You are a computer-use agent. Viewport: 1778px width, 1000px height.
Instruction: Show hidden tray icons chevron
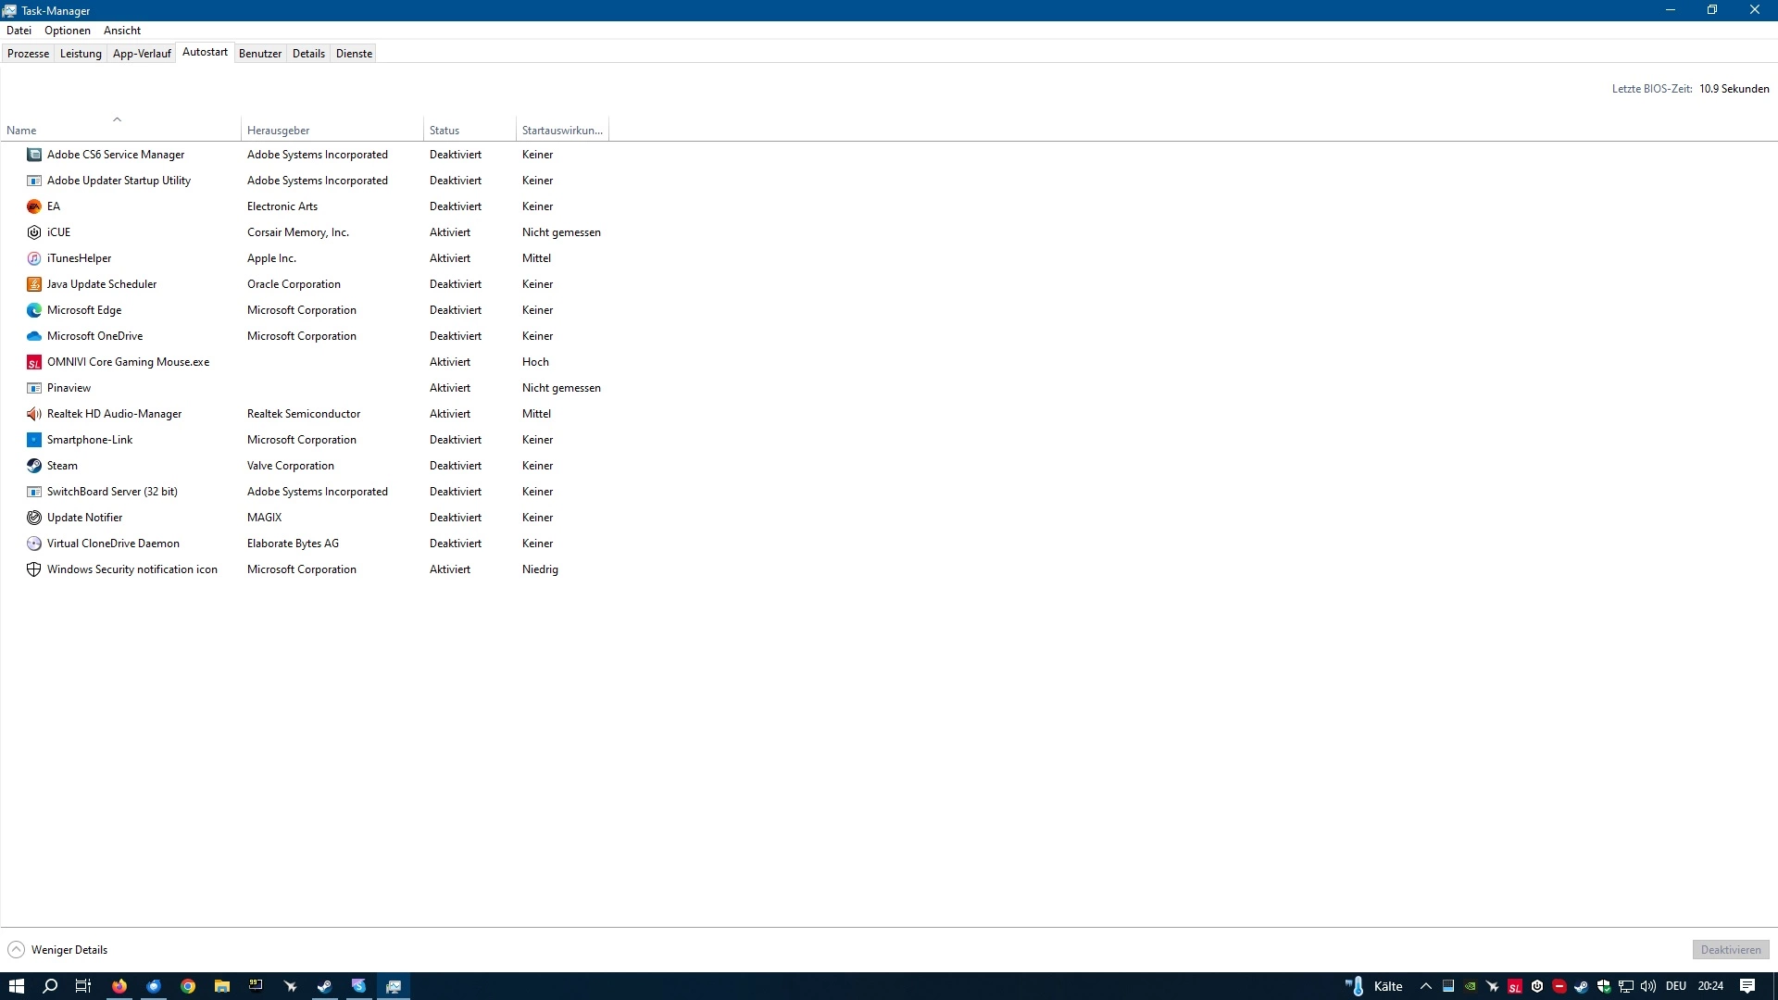(x=1426, y=986)
